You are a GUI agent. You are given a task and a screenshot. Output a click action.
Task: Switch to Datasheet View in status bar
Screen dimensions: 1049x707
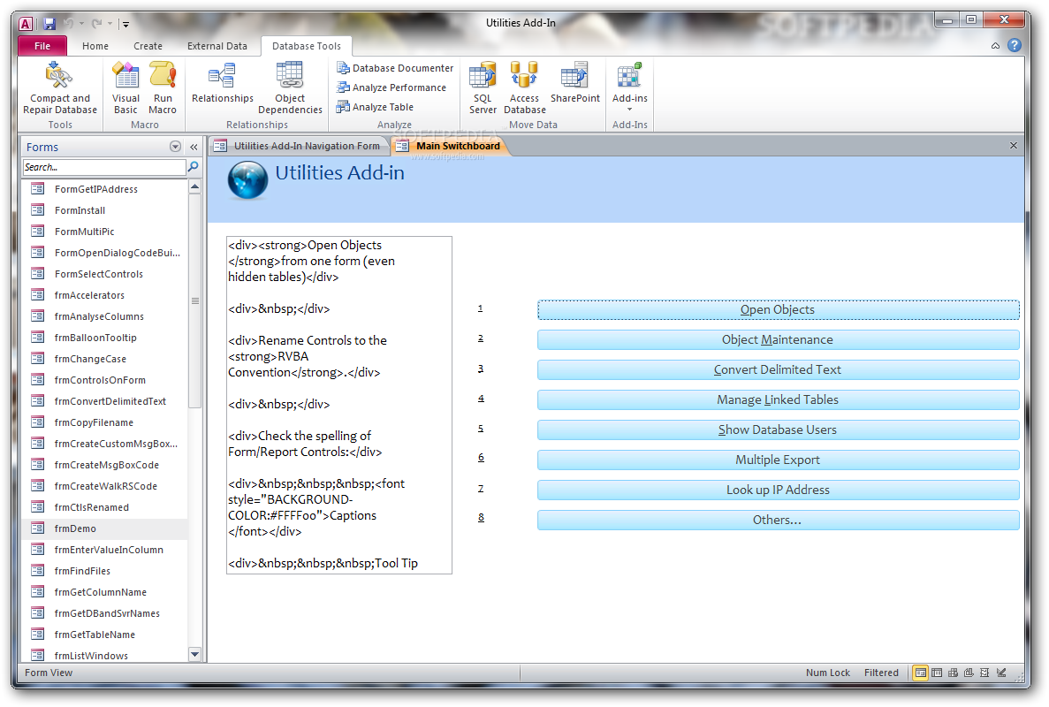click(x=937, y=673)
